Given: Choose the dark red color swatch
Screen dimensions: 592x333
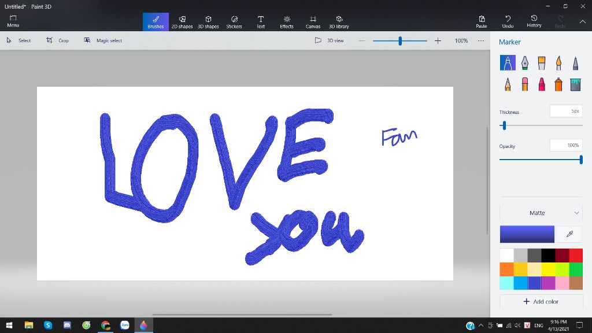Looking at the screenshot, I should pyautogui.click(x=562, y=255).
